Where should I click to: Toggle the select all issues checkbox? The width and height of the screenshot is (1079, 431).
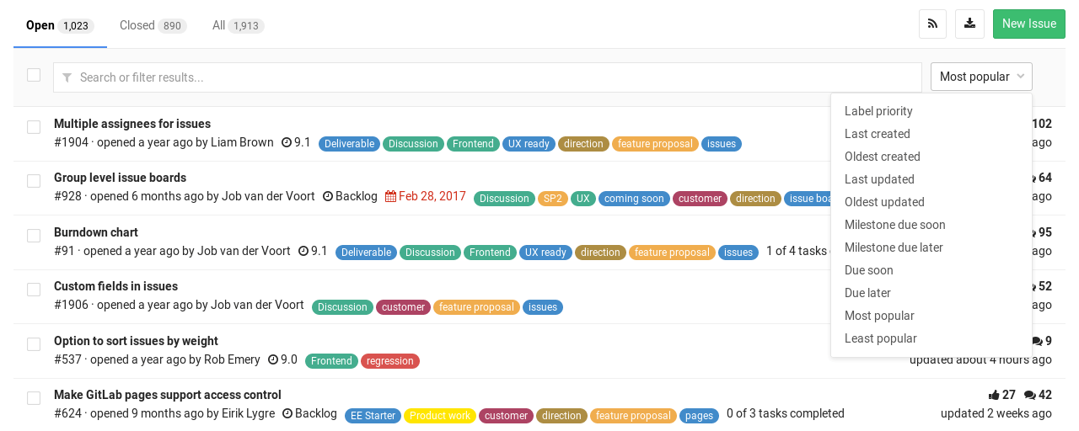pyautogui.click(x=34, y=75)
